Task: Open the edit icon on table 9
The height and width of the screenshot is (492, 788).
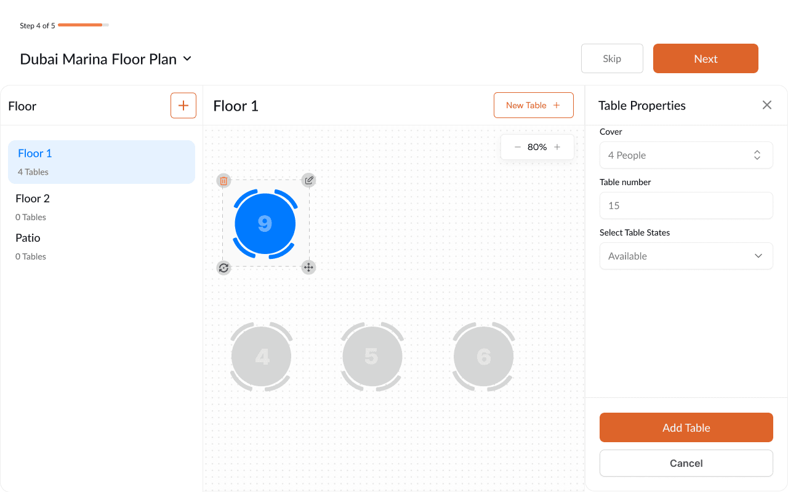Action: click(x=308, y=180)
